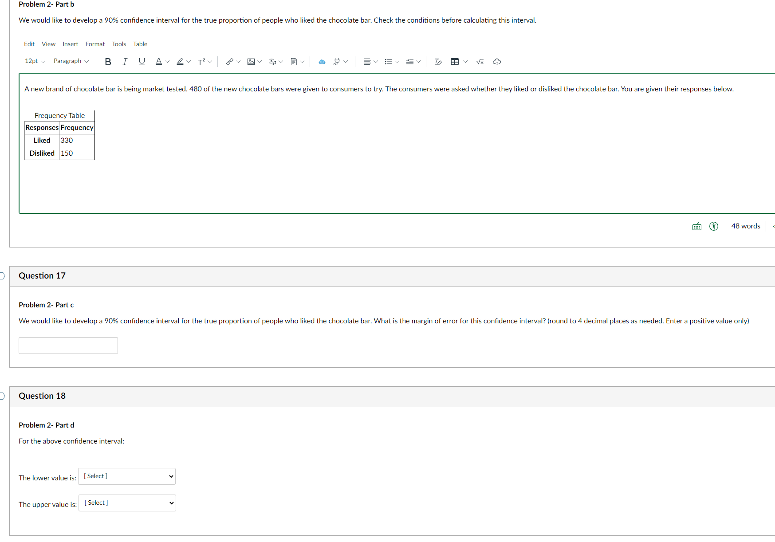This screenshot has width=775, height=542.
Task: Expand document options arrow
Action: coord(302,62)
